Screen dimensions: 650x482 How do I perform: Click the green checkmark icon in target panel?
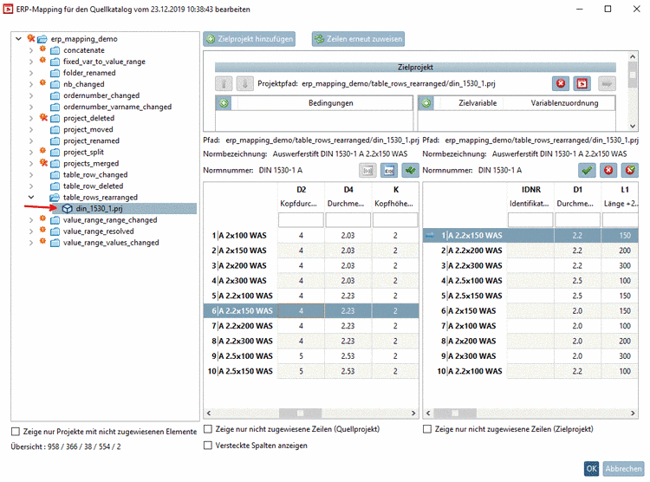[x=587, y=171]
